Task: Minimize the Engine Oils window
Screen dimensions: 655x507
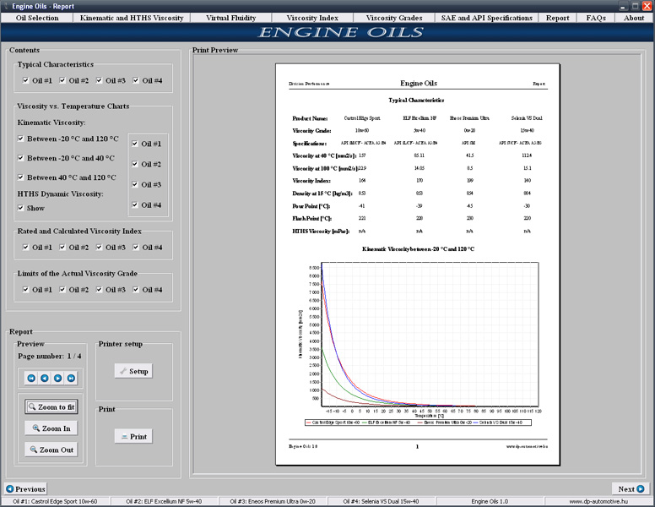Action: (623, 6)
